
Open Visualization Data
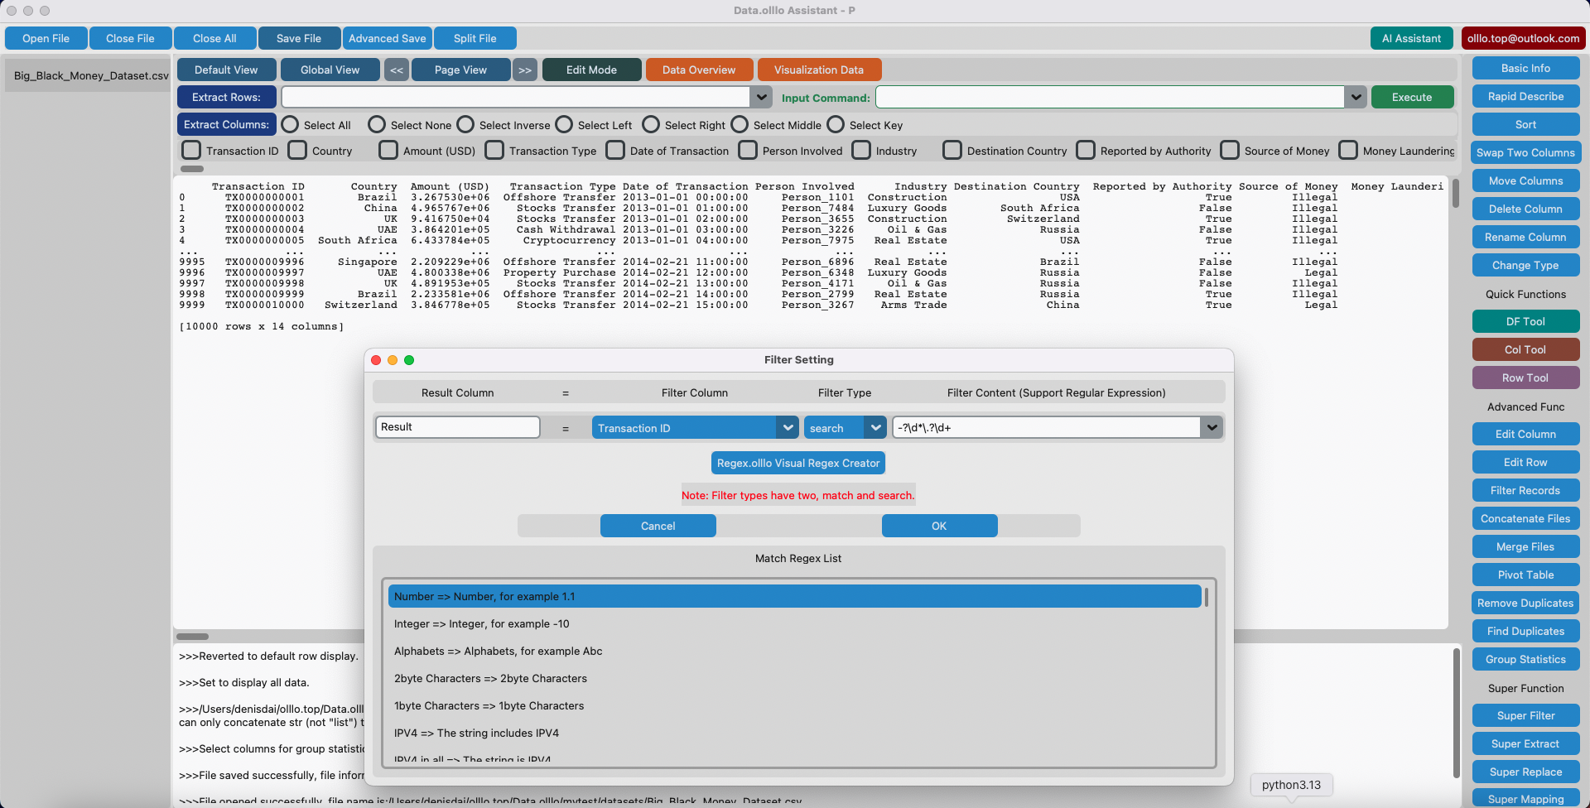(819, 70)
